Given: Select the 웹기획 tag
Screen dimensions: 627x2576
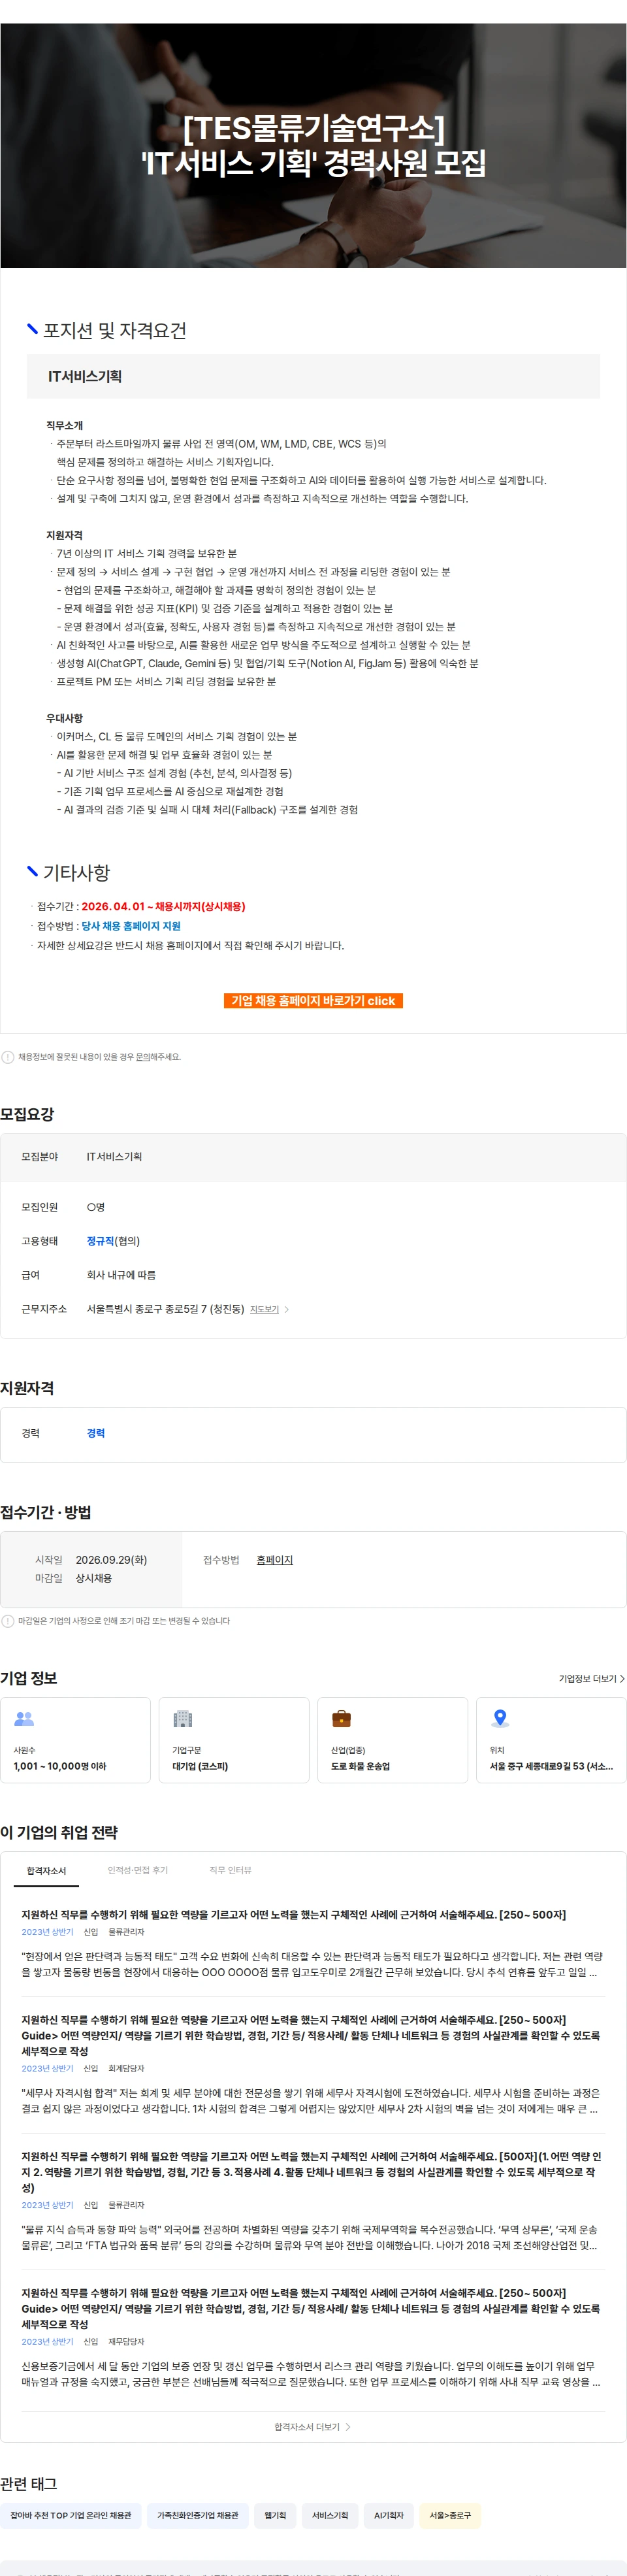Looking at the screenshot, I should coord(275,2515).
